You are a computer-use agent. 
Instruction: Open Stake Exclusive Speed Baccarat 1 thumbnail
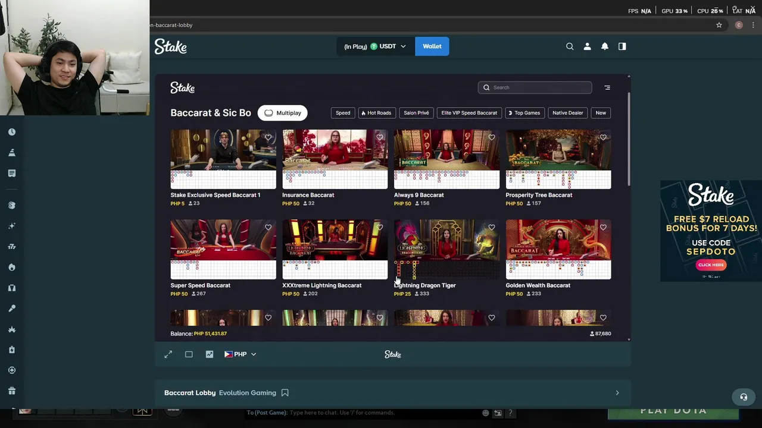pyautogui.click(x=223, y=159)
